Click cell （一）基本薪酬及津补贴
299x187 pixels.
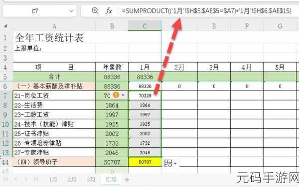54,86
